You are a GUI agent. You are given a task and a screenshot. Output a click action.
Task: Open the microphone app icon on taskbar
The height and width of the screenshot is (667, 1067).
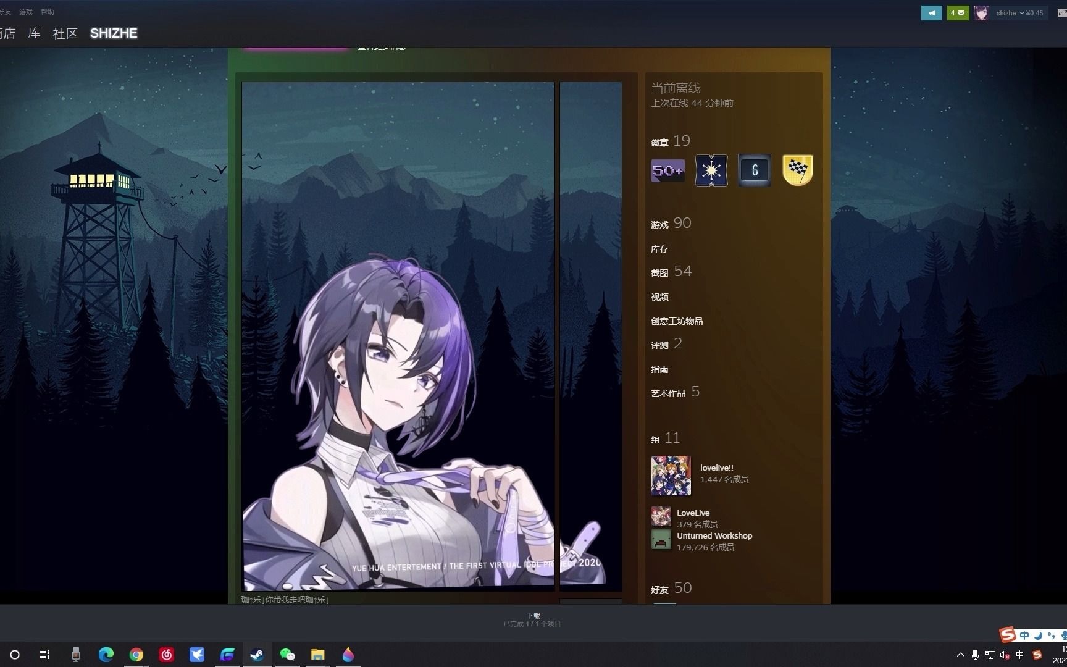pyautogui.click(x=76, y=655)
